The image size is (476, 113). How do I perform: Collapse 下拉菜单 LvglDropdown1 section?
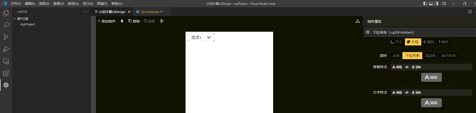(x=368, y=32)
